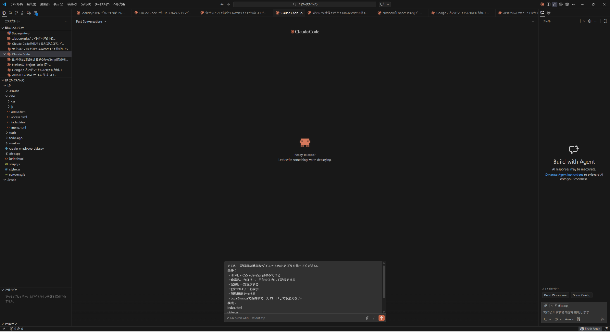Expand the Past Conversations dropdown

[91, 21]
